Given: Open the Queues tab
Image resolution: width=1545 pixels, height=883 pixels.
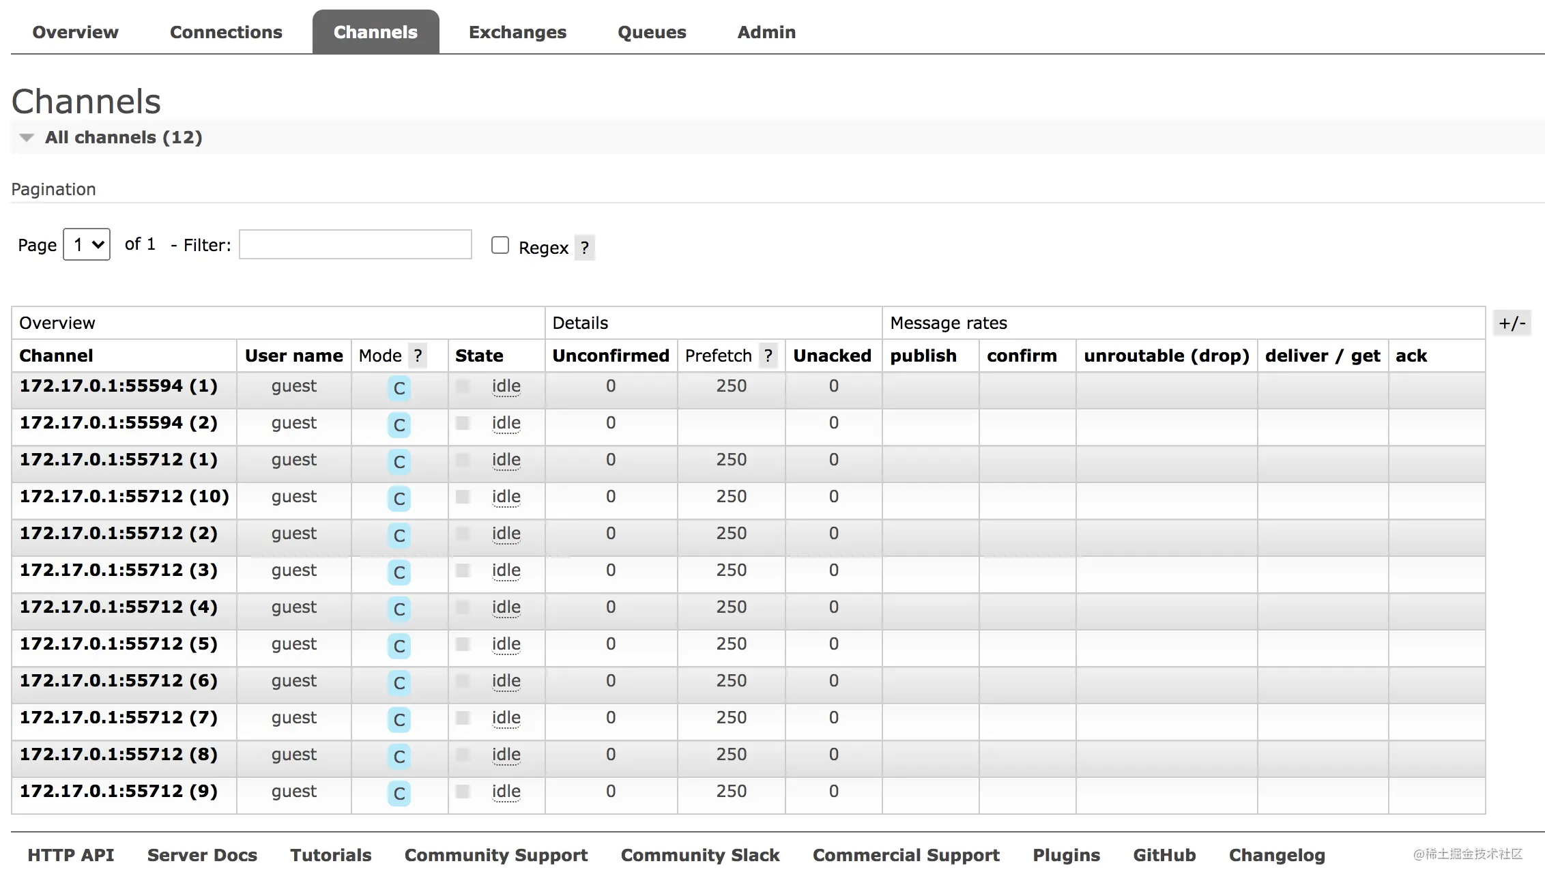Looking at the screenshot, I should point(652,32).
